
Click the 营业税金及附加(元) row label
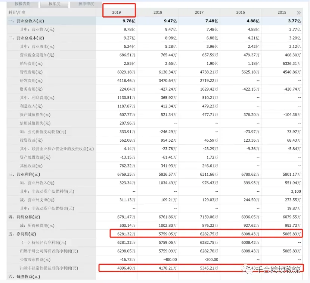[37, 55]
